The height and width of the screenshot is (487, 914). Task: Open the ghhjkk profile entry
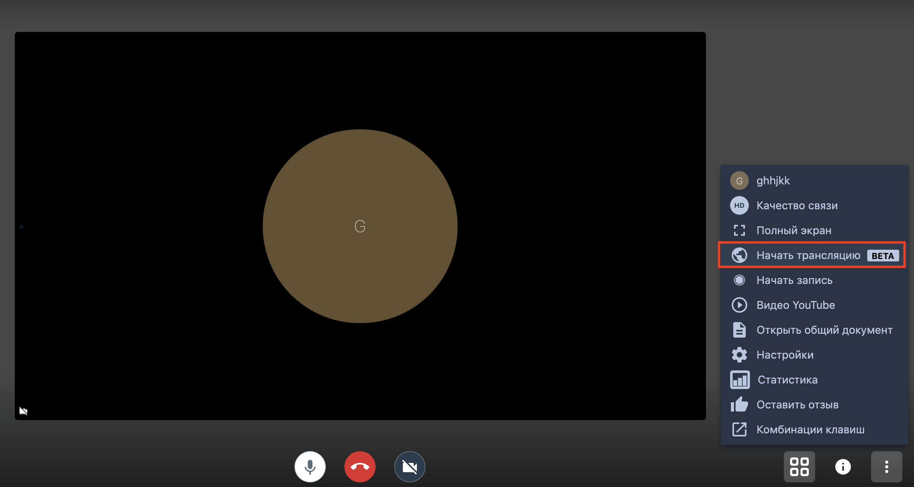773,180
